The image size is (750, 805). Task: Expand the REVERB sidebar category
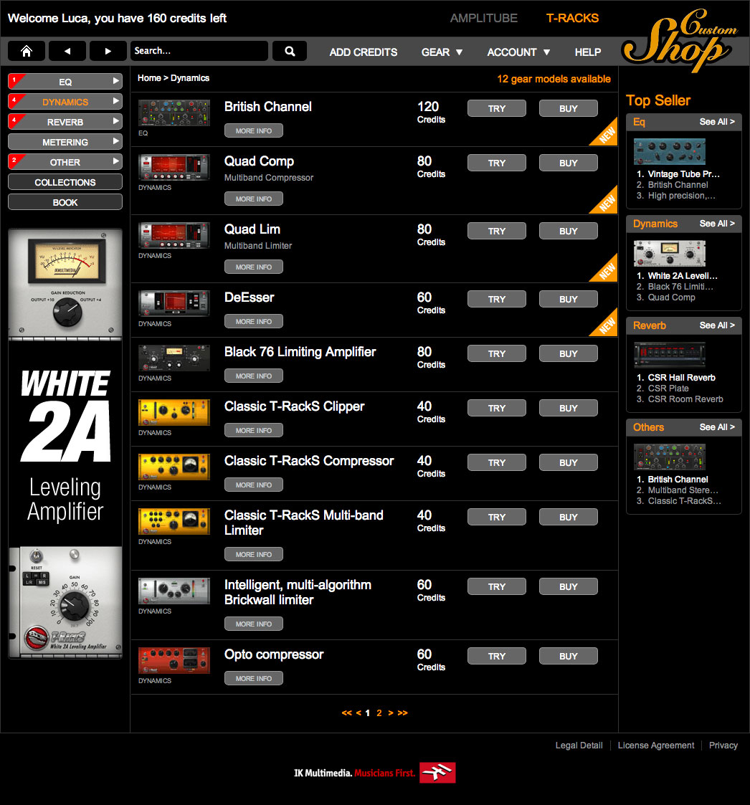click(65, 122)
